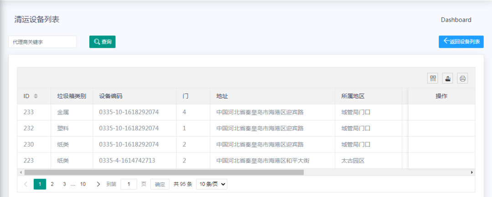The width and height of the screenshot is (492, 197).
Task: Click the 设备编码 column header
Action: click(134, 96)
